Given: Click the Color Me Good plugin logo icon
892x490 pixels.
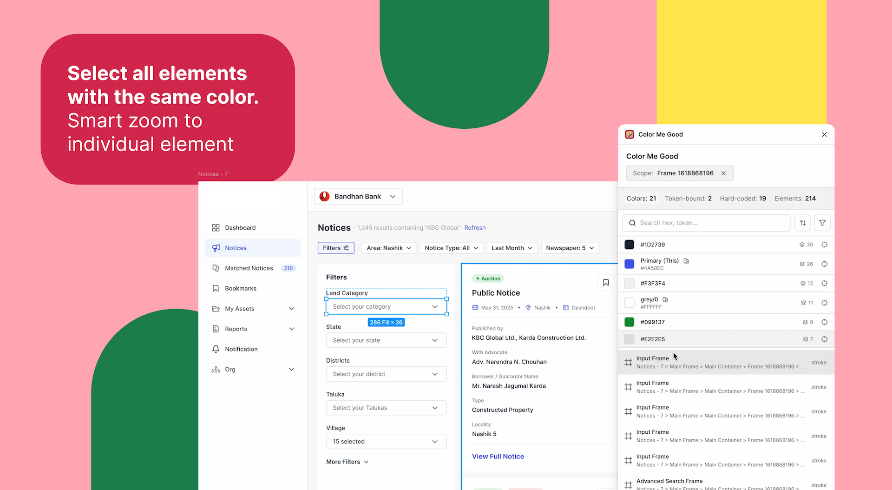Looking at the screenshot, I should (630, 134).
